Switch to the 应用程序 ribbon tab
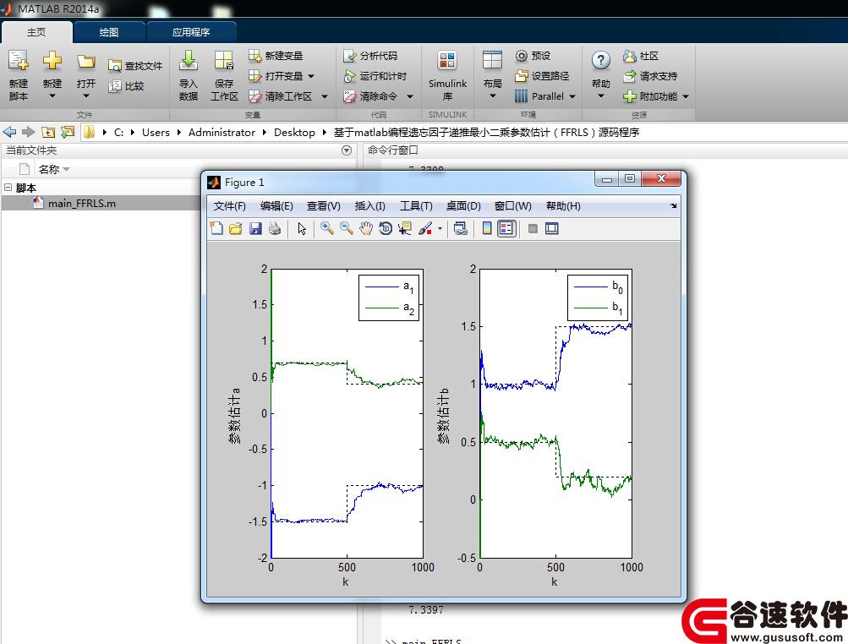 click(x=191, y=32)
